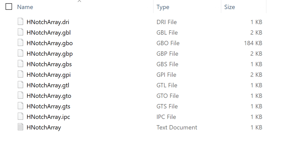Image resolution: width=303 pixels, height=145 pixels.
Task: Sort files by the Size column
Action: (x=230, y=7)
